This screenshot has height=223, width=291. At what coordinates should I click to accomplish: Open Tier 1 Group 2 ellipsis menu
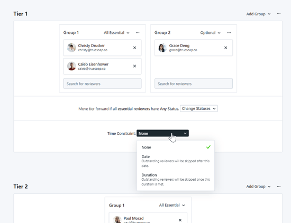[229, 33]
